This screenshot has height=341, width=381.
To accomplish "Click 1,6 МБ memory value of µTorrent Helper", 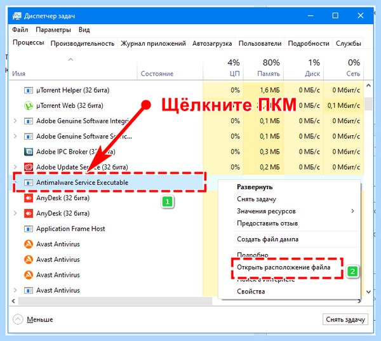I will coord(270,90).
